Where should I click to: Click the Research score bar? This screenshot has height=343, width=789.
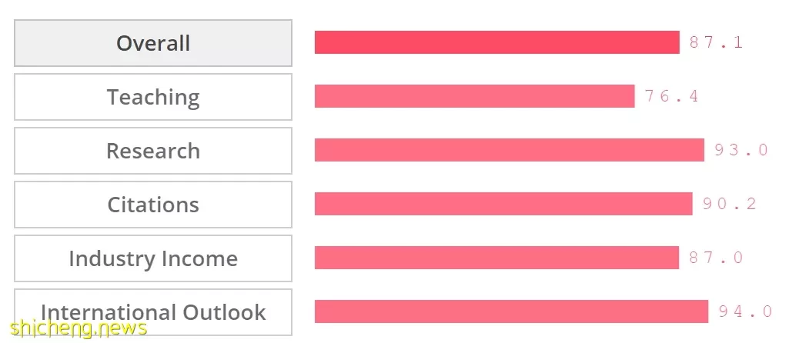point(510,150)
